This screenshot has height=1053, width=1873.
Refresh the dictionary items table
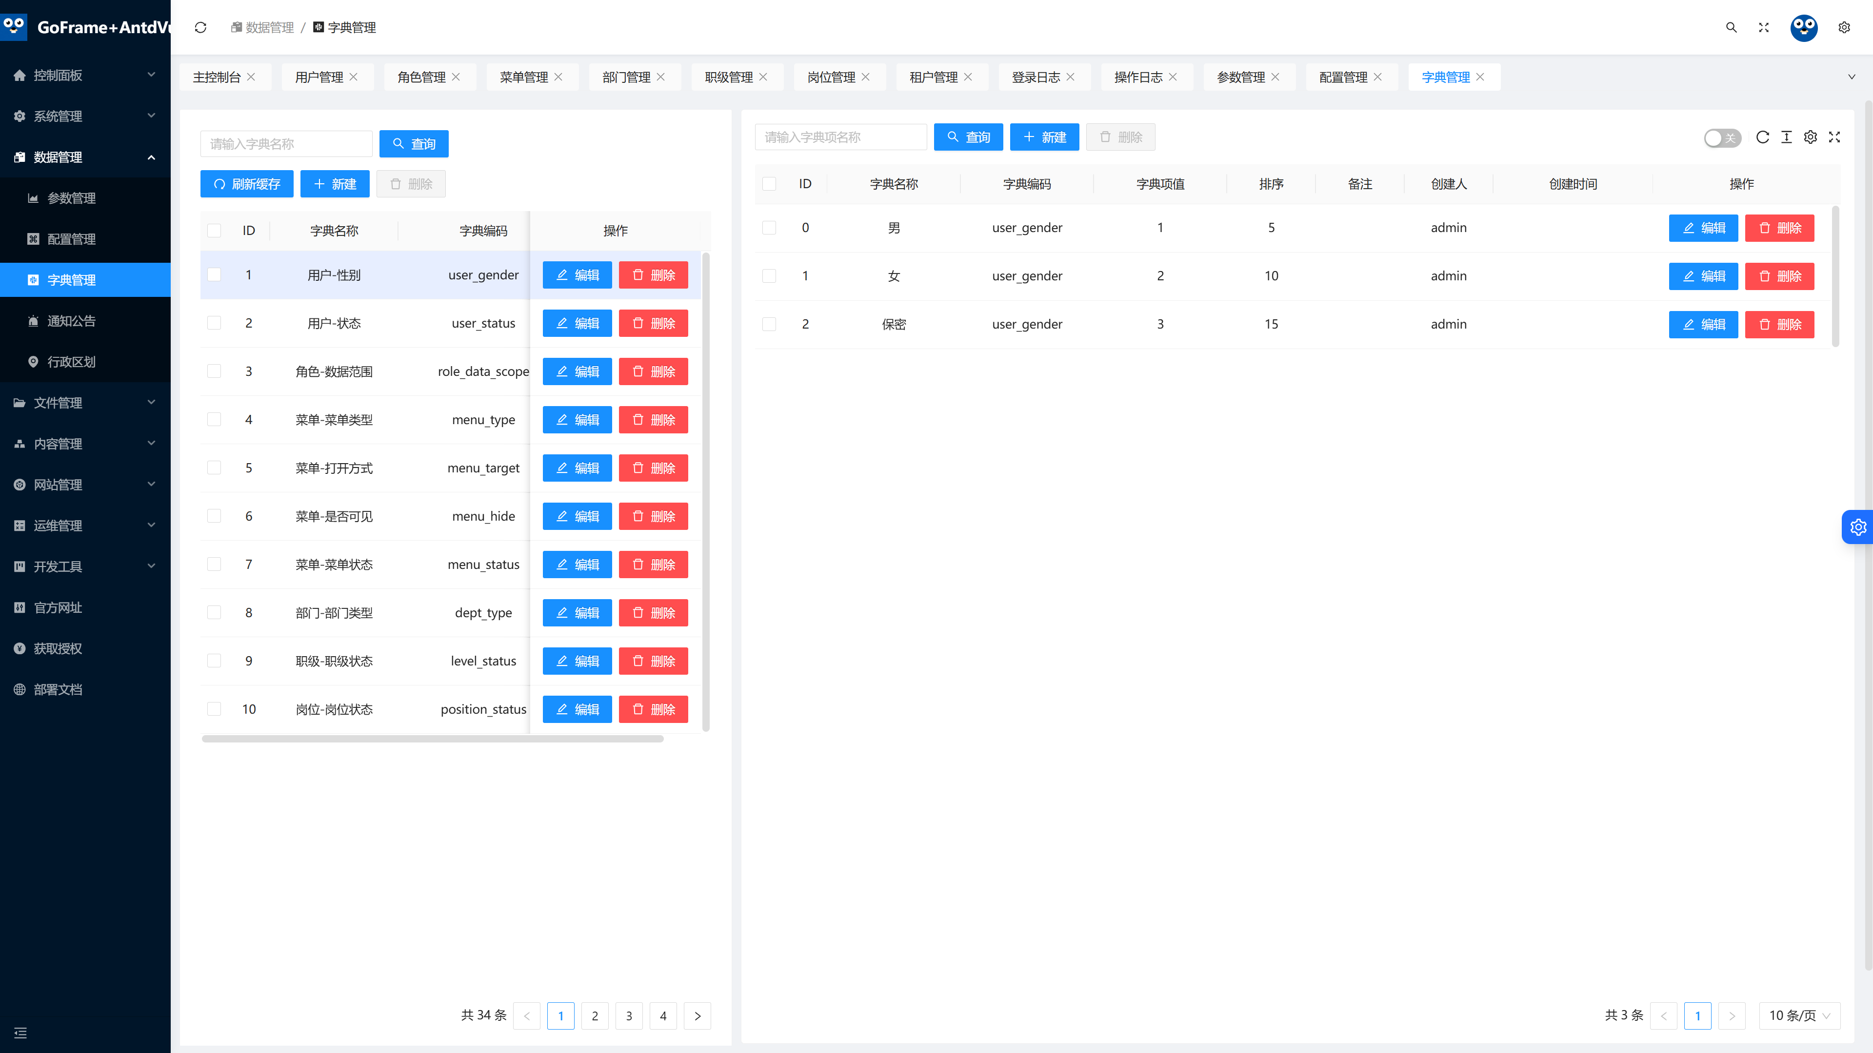pyautogui.click(x=1762, y=137)
